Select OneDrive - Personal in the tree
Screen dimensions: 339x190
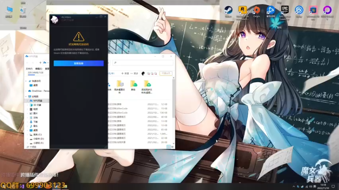coord(39,91)
